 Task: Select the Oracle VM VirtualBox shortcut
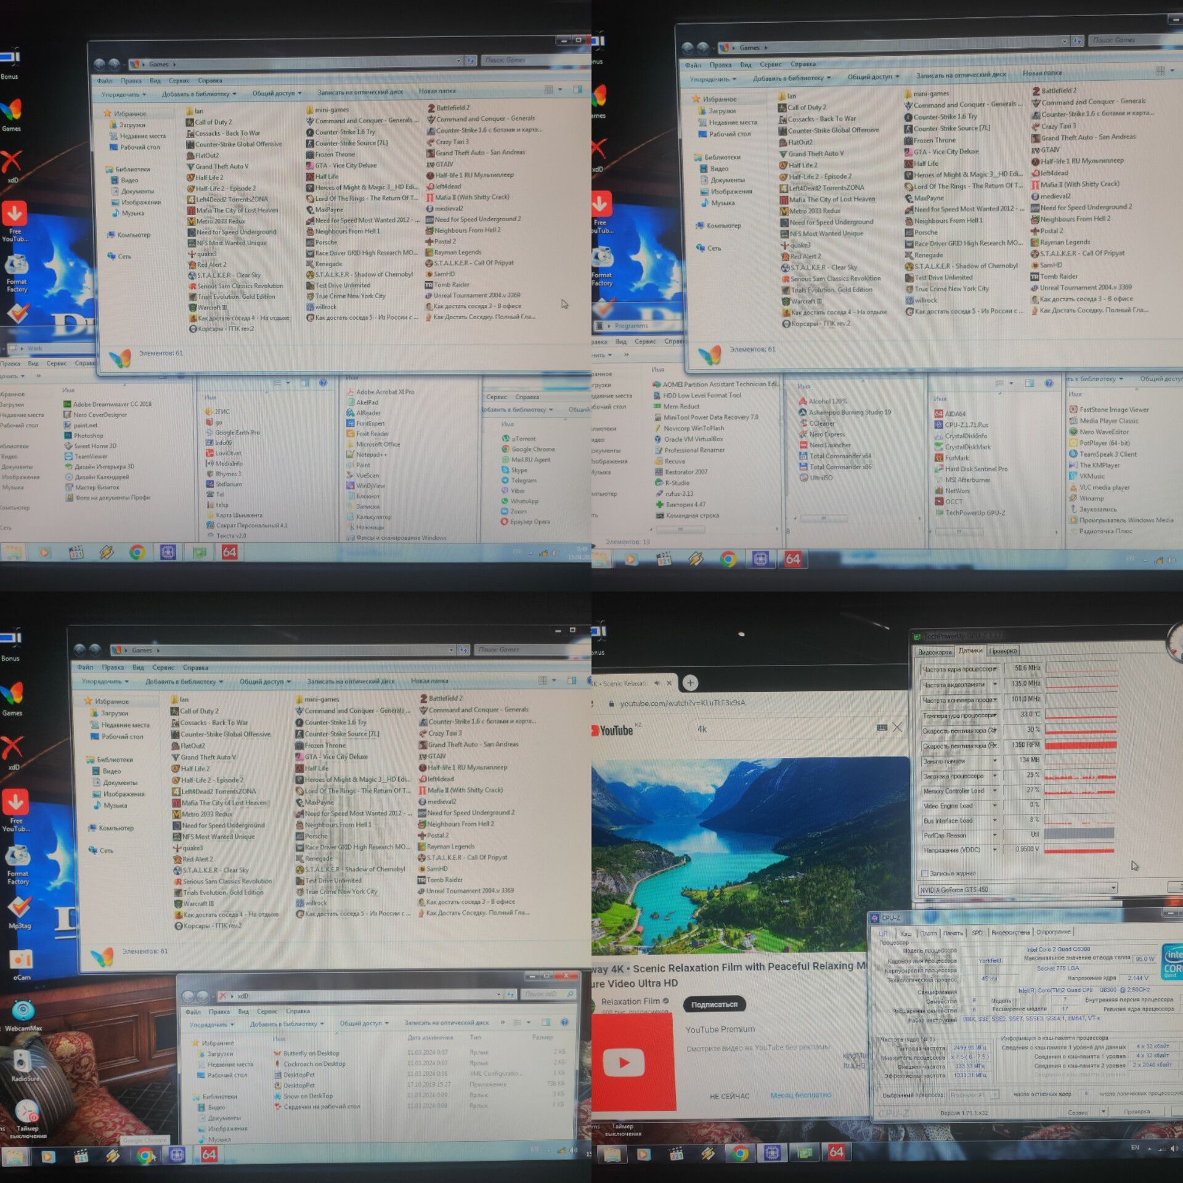(689, 439)
